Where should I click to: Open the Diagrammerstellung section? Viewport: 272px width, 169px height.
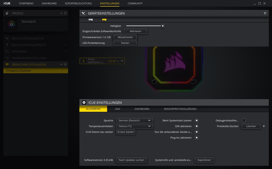(36, 58)
